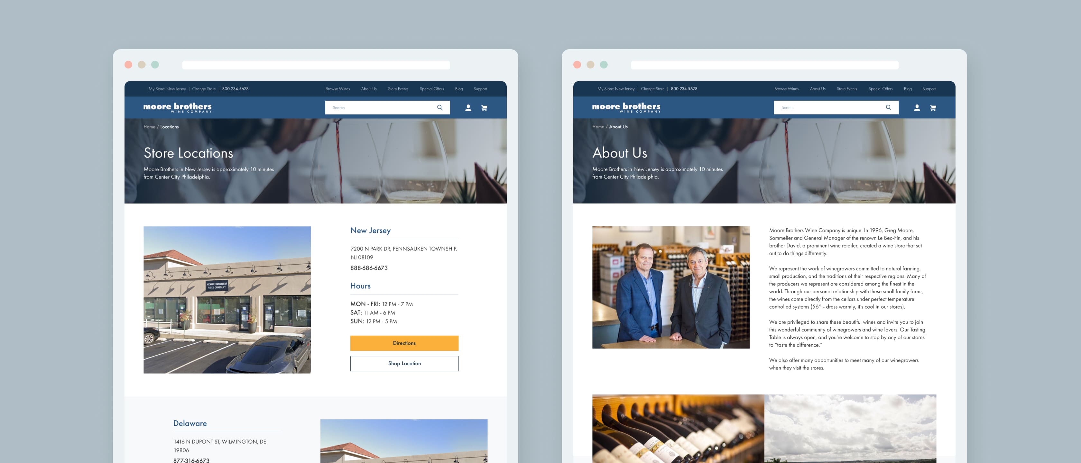Image resolution: width=1081 pixels, height=463 pixels.
Task: Open Browse Wines menu in left window
Action: (x=337, y=89)
